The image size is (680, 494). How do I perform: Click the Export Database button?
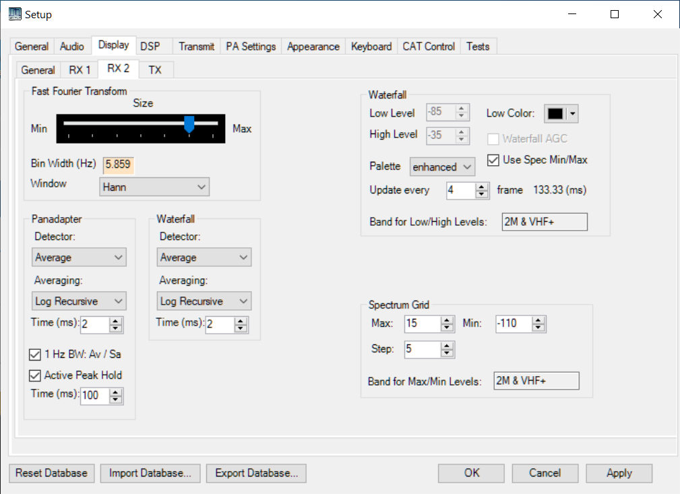[256, 473]
